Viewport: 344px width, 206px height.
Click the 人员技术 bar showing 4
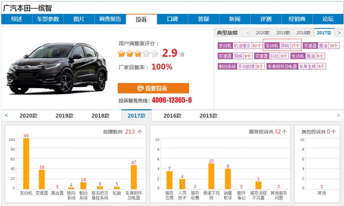182,184
